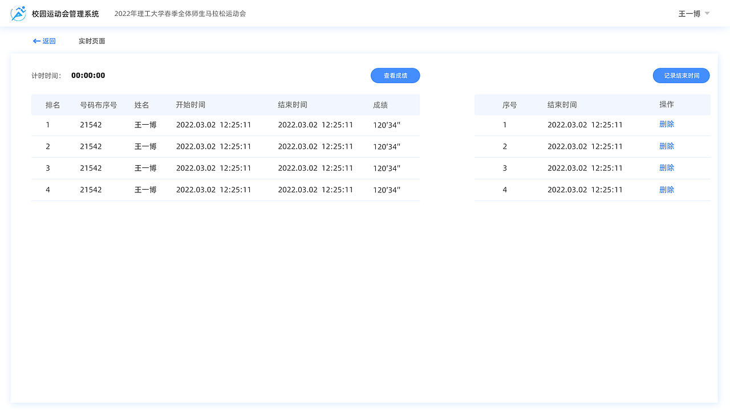Click the 返回 navigation link
This screenshot has width=730, height=410.
click(x=47, y=40)
